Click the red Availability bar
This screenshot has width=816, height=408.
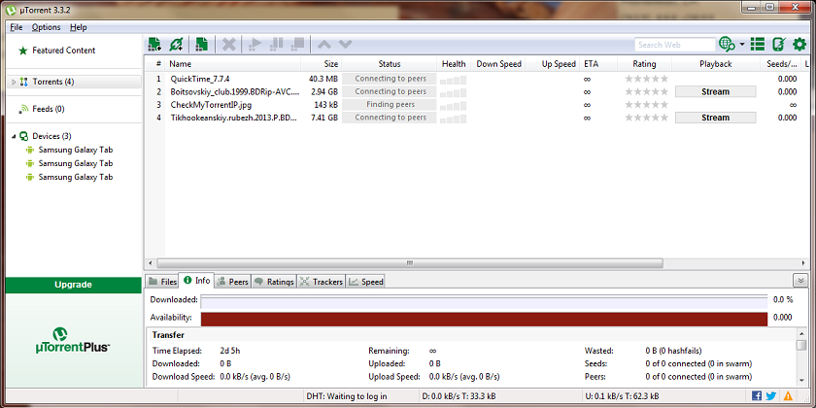(484, 319)
